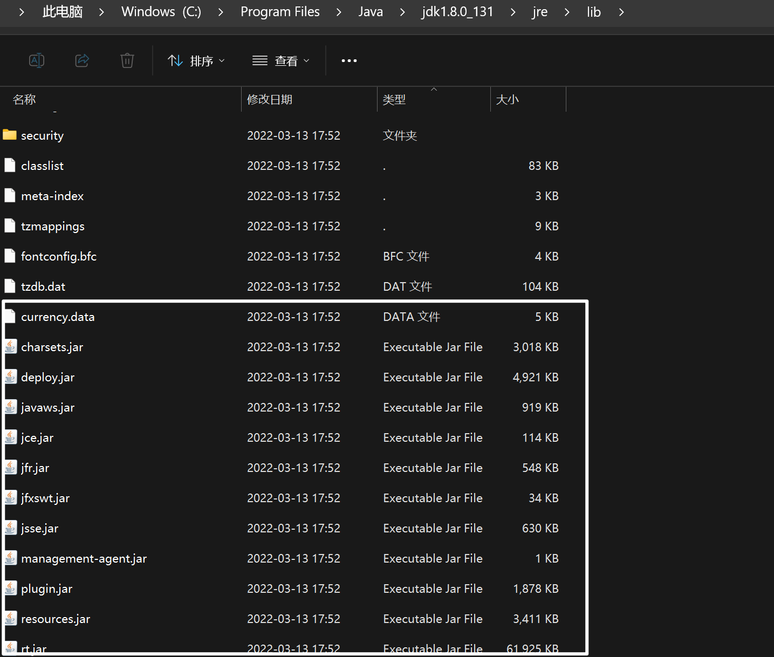Click the jfr.jar Java icon
Image resolution: width=774 pixels, height=657 pixels.
click(x=11, y=468)
